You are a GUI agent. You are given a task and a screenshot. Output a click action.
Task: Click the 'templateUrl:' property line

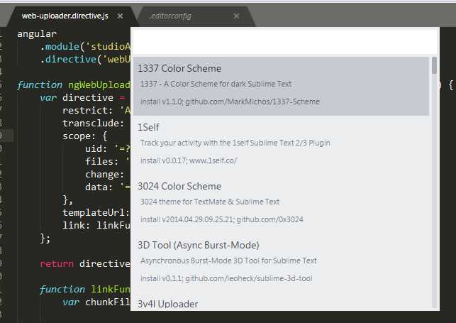tap(96, 212)
